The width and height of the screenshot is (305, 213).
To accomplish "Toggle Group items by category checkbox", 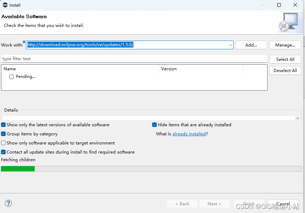I will pos(3,134).
